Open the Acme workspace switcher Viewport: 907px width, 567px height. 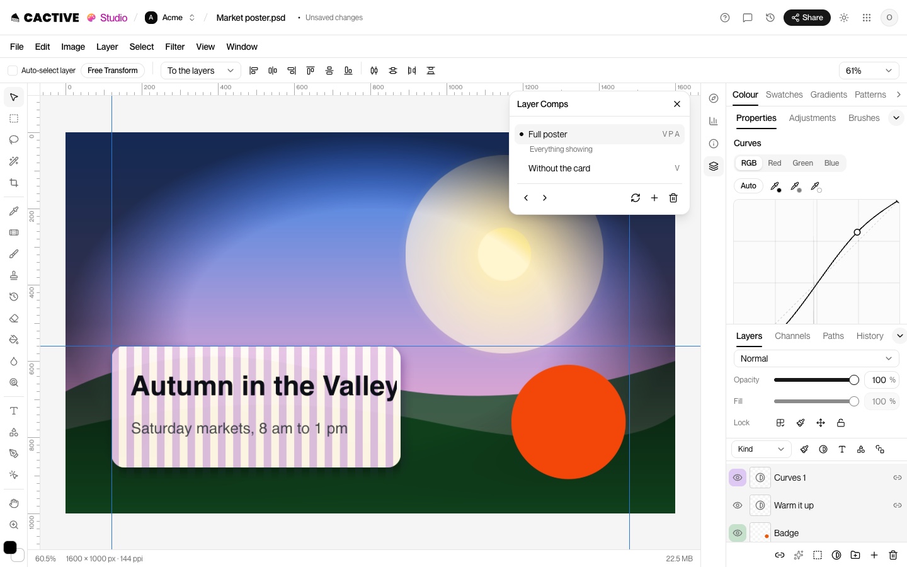[x=170, y=18]
